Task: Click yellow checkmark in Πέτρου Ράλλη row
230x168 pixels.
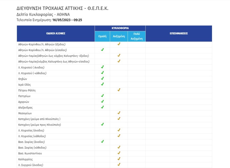Action: coord(119,90)
